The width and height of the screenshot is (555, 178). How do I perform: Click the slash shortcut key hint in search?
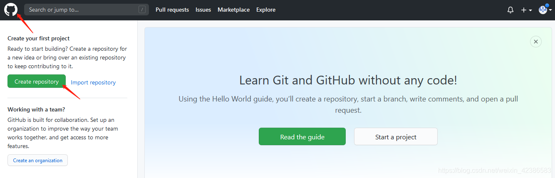pyautogui.click(x=142, y=10)
